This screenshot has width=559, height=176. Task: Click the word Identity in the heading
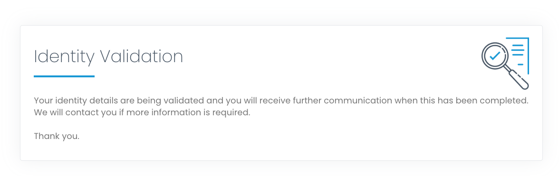coord(64,57)
